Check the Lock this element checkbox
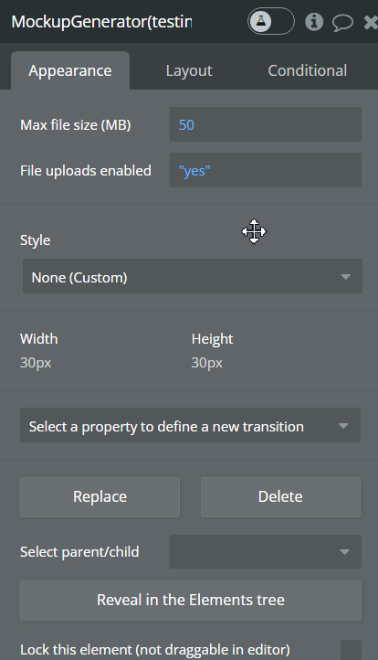378x660 pixels. pos(352,650)
